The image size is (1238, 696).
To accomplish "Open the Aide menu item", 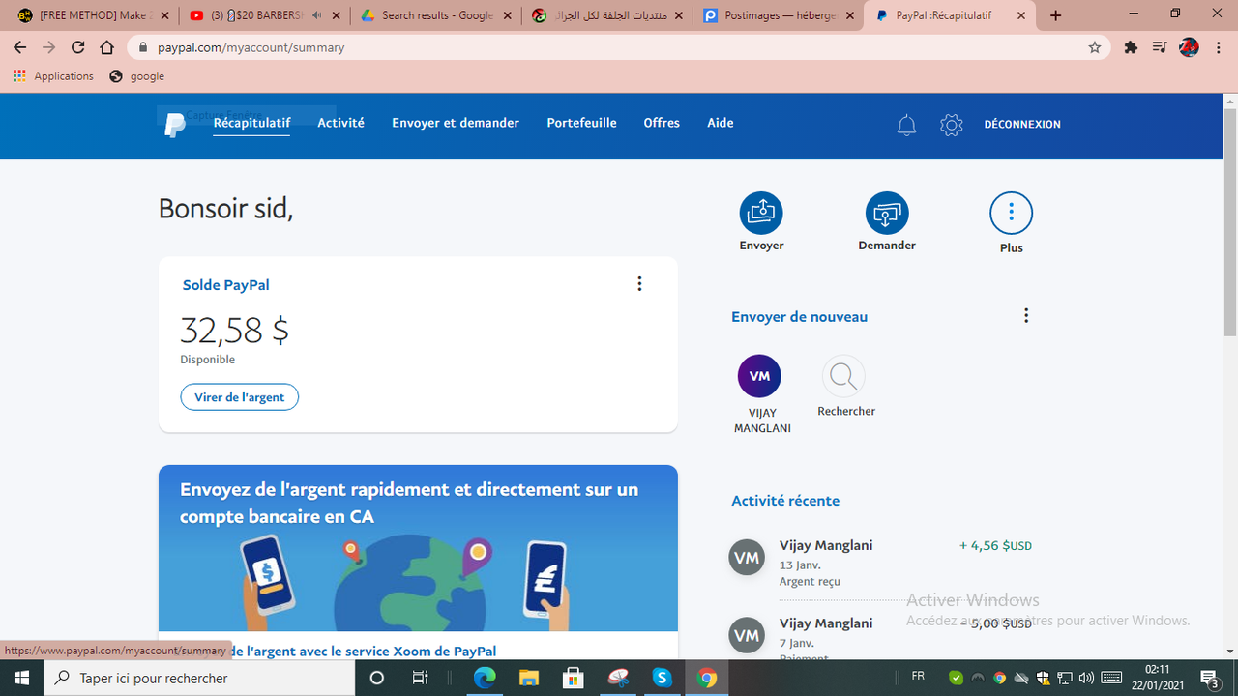I will pyautogui.click(x=721, y=123).
